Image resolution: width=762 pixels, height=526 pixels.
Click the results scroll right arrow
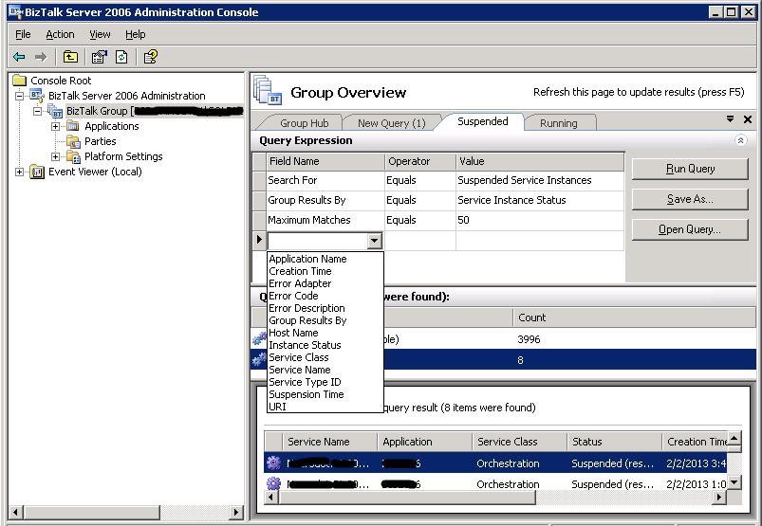[x=719, y=498]
